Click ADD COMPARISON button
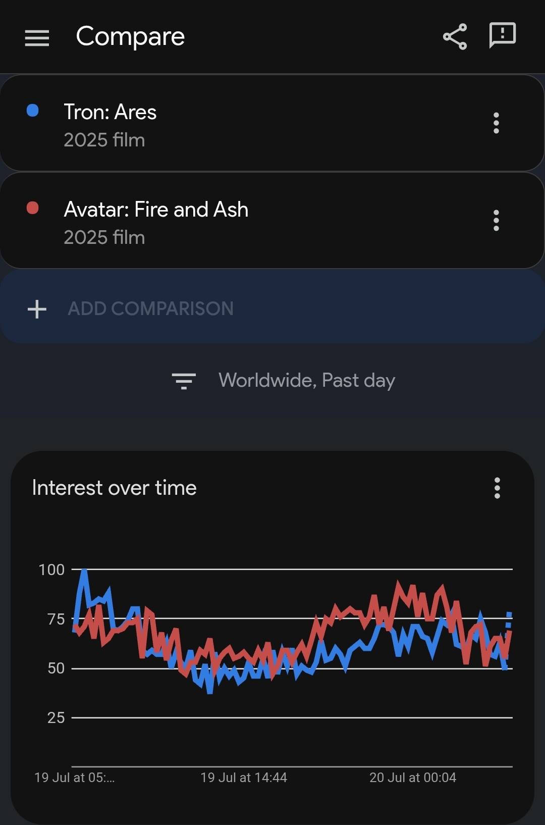 point(272,308)
